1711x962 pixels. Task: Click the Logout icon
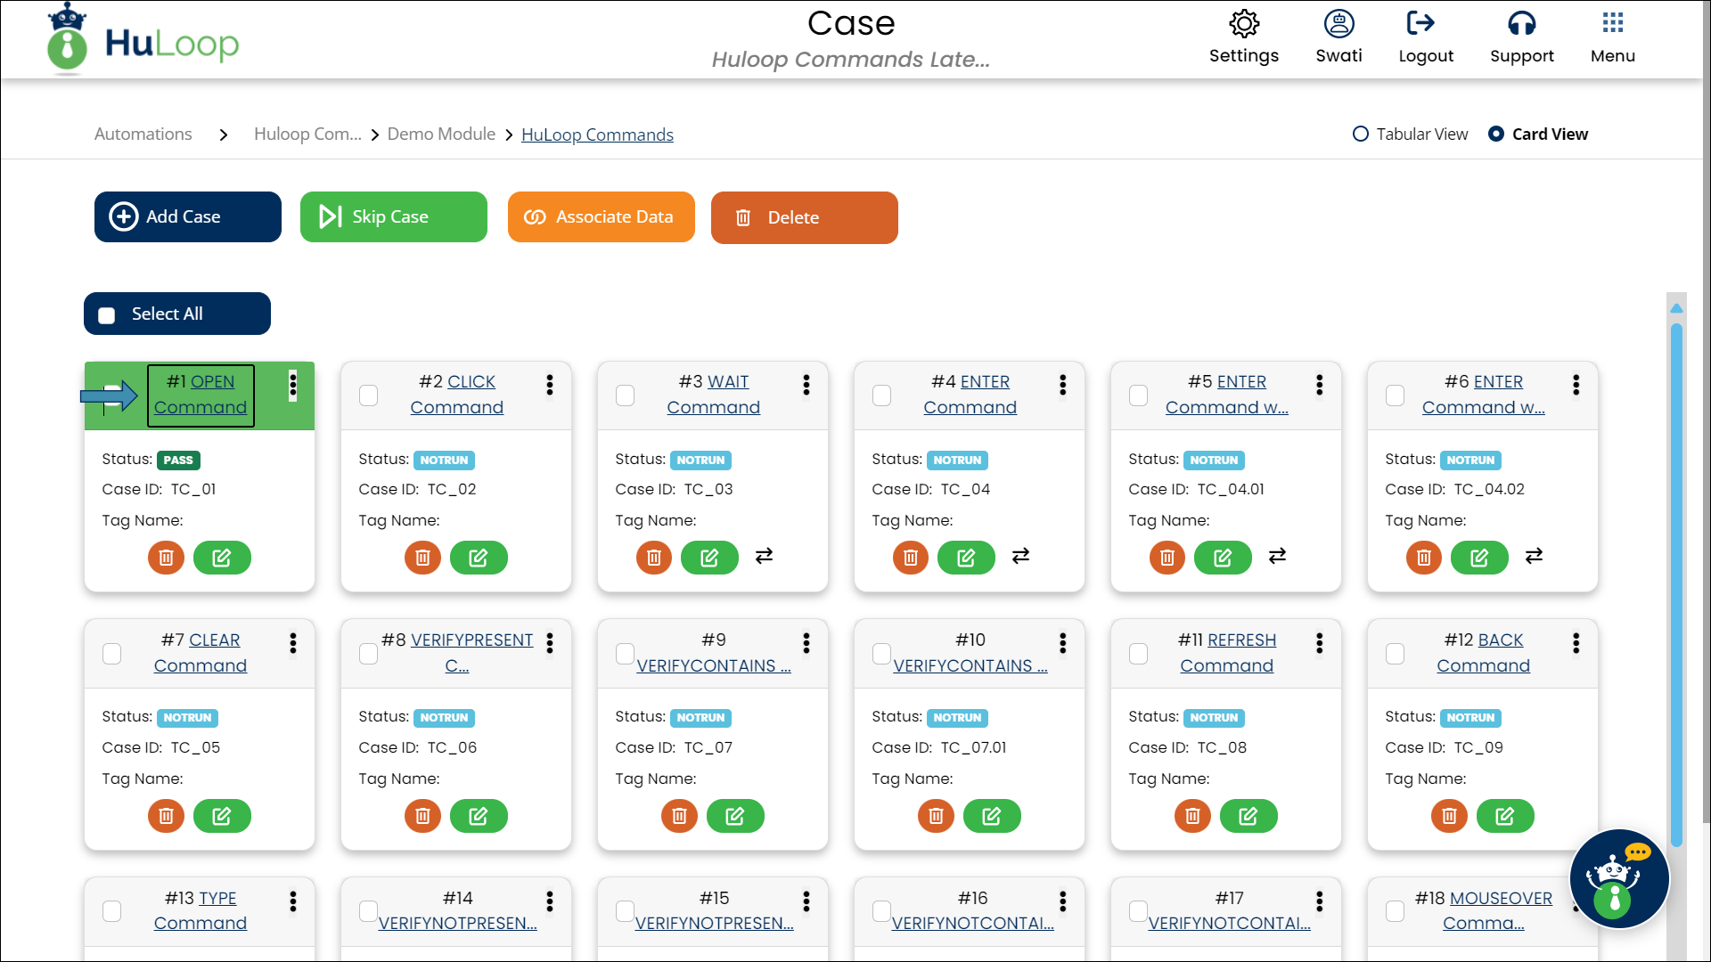click(x=1420, y=23)
